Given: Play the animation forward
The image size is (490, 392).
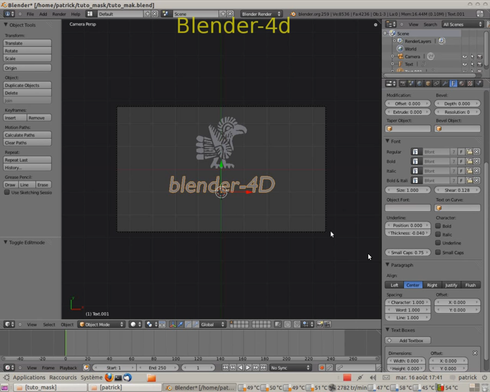Looking at the screenshot, I should point(248,367).
